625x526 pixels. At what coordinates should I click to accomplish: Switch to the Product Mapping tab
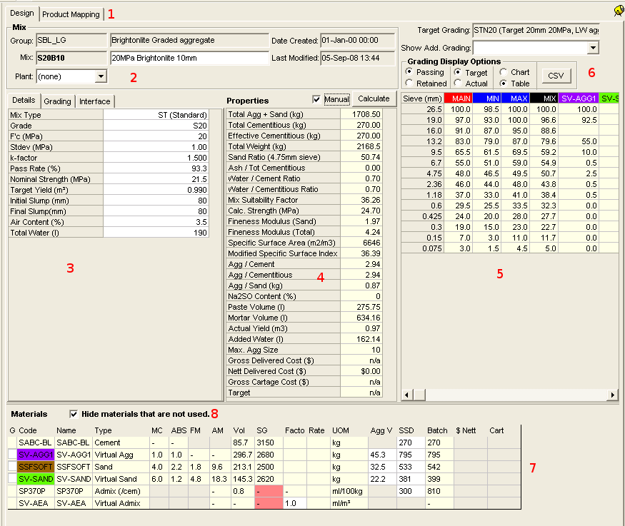pyautogui.click(x=71, y=14)
